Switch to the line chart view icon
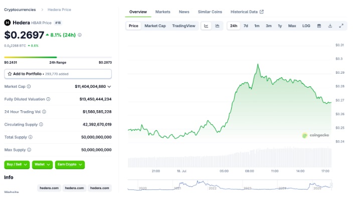The height and width of the screenshot is (204, 356). tap(207, 26)
